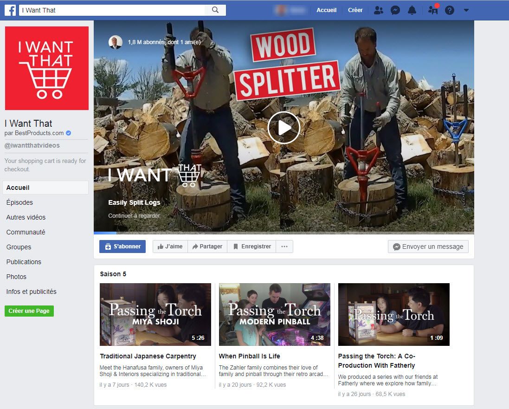Open the more options ellipsis button

tap(284, 247)
